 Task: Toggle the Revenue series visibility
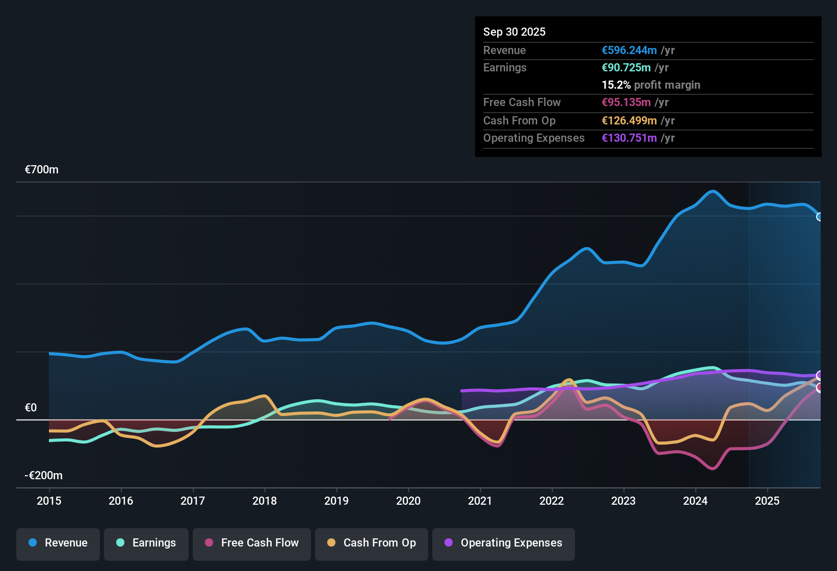click(x=58, y=543)
